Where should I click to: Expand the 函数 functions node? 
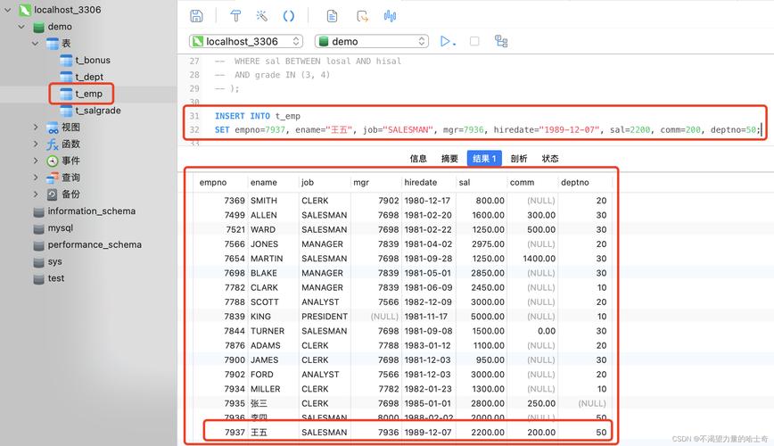click(x=35, y=144)
